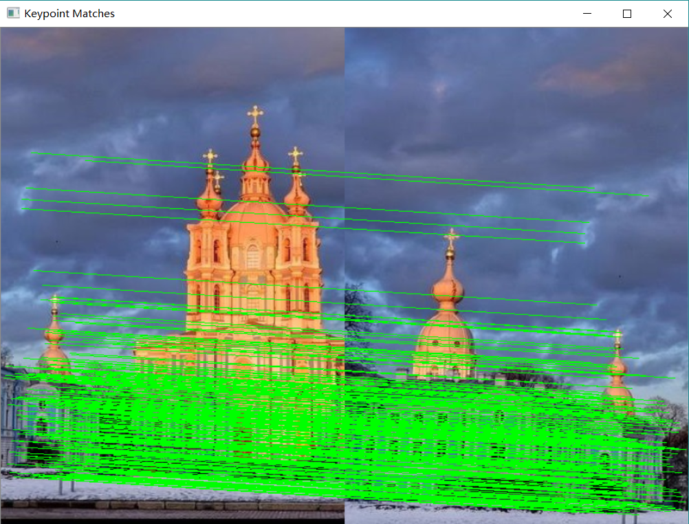
Task: Click the cross on the right image spire
Action: pos(450,235)
